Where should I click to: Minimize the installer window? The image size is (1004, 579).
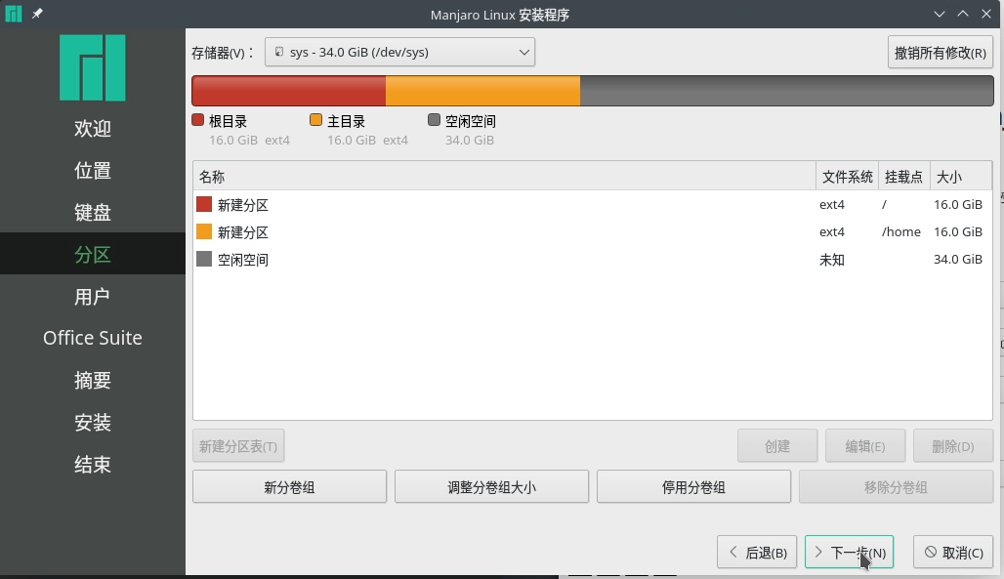(940, 14)
